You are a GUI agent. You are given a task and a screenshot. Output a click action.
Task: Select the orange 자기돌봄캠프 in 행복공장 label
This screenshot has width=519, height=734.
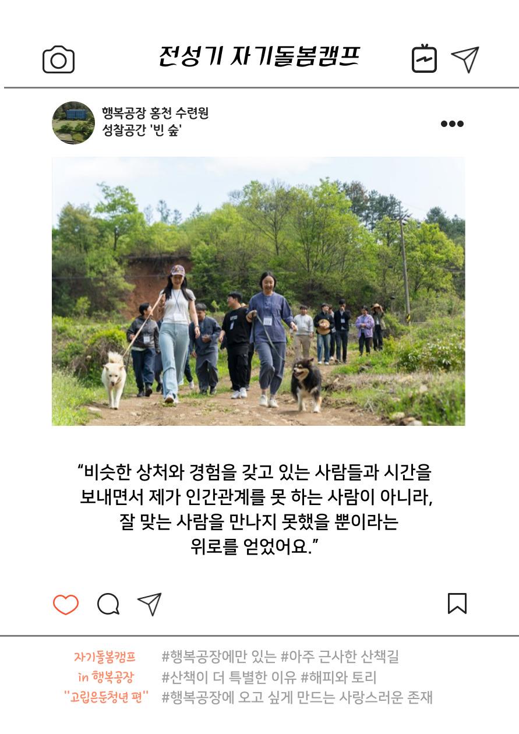pos(105,667)
